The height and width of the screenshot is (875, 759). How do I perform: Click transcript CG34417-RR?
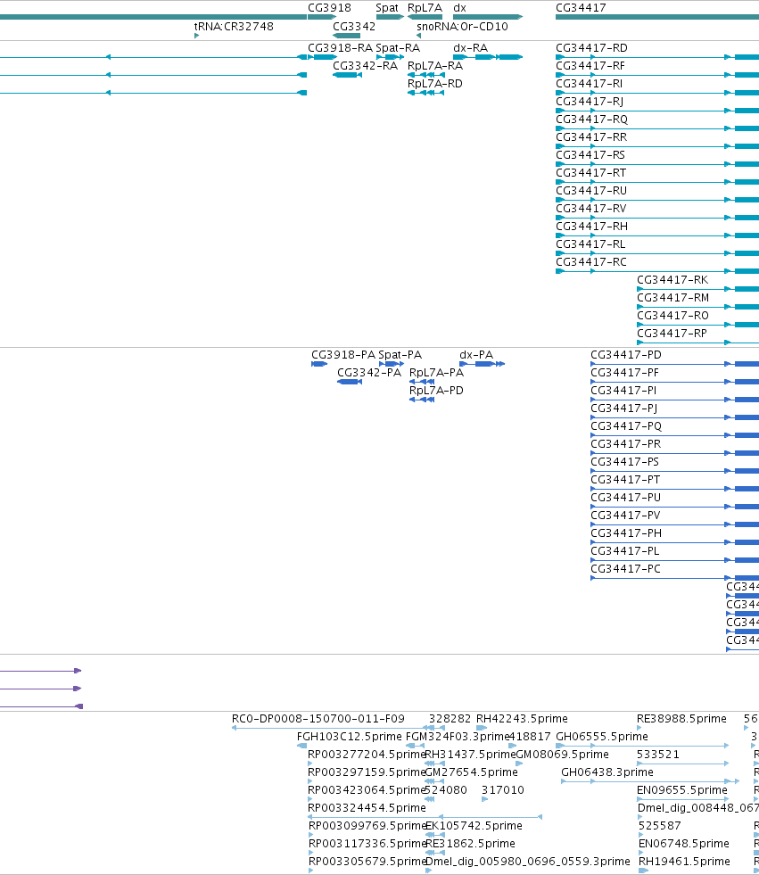coord(591,137)
